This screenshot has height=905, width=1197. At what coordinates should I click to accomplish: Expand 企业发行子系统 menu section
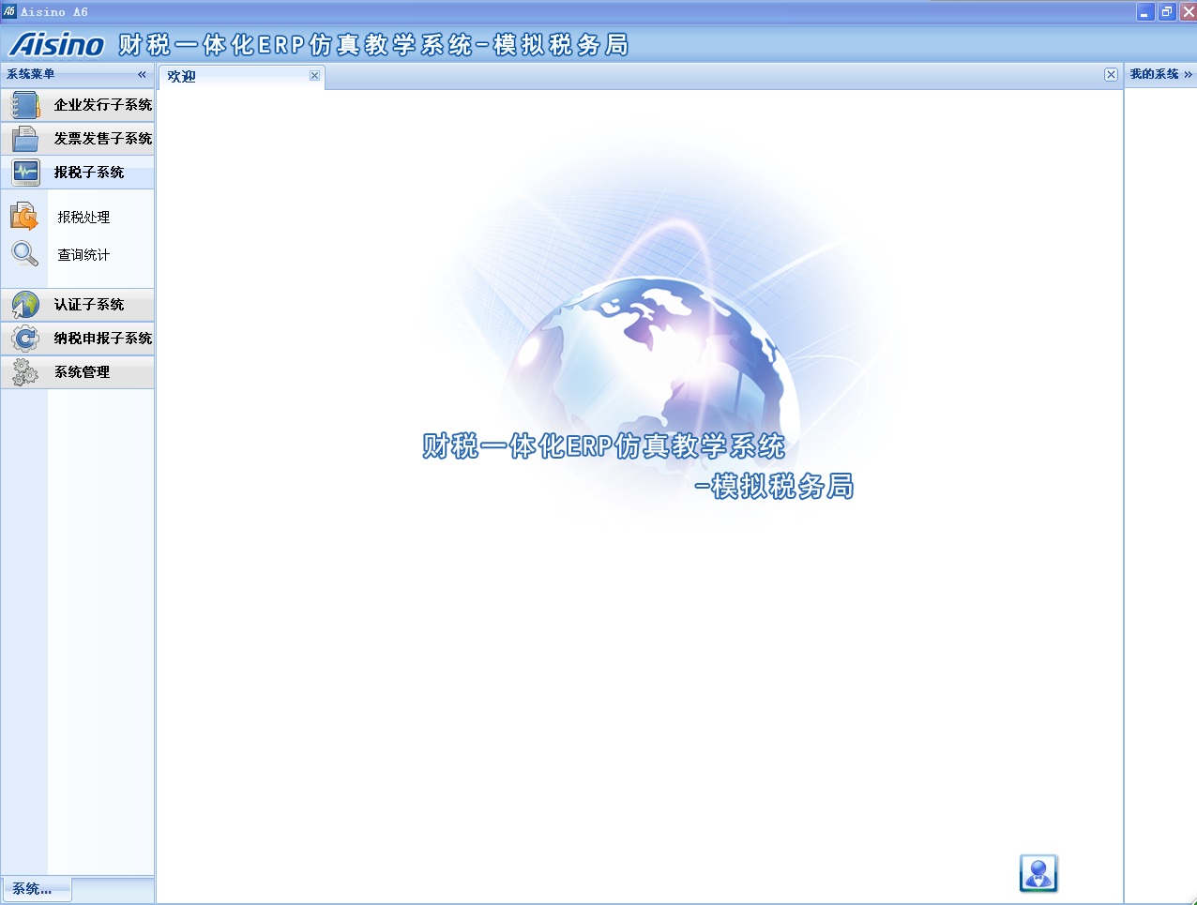coord(78,105)
